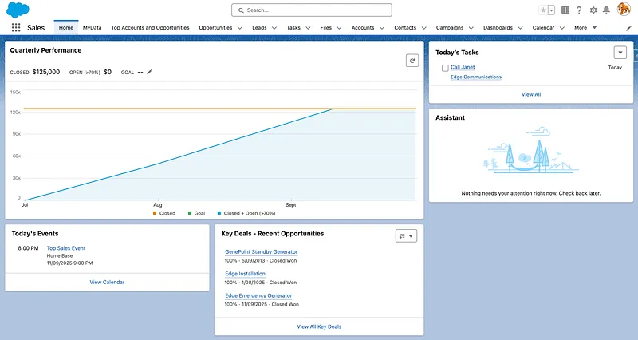Refresh the Quarterly Performance chart
The width and height of the screenshot is (638, 340).
tap(412, 61)
